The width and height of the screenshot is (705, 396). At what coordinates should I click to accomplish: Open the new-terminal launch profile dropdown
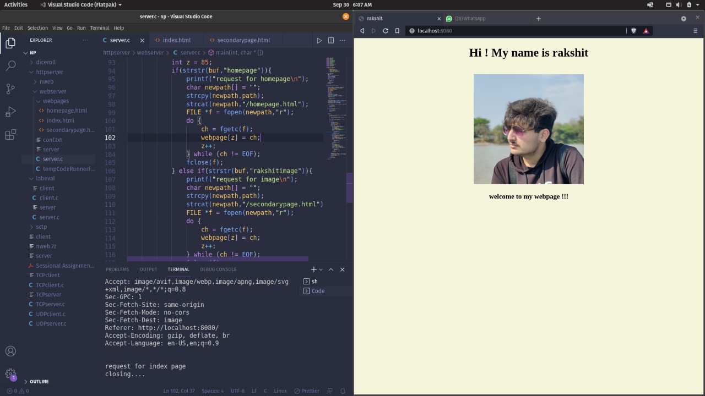321,269
